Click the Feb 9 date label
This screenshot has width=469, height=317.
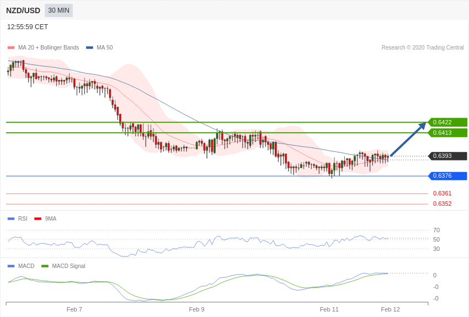(196, 309)
